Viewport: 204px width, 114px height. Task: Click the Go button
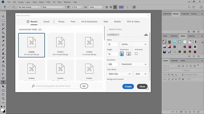(x=84, y=86)
